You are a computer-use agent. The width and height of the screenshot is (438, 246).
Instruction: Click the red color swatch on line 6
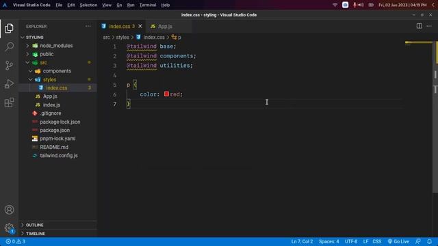(166, 94)
